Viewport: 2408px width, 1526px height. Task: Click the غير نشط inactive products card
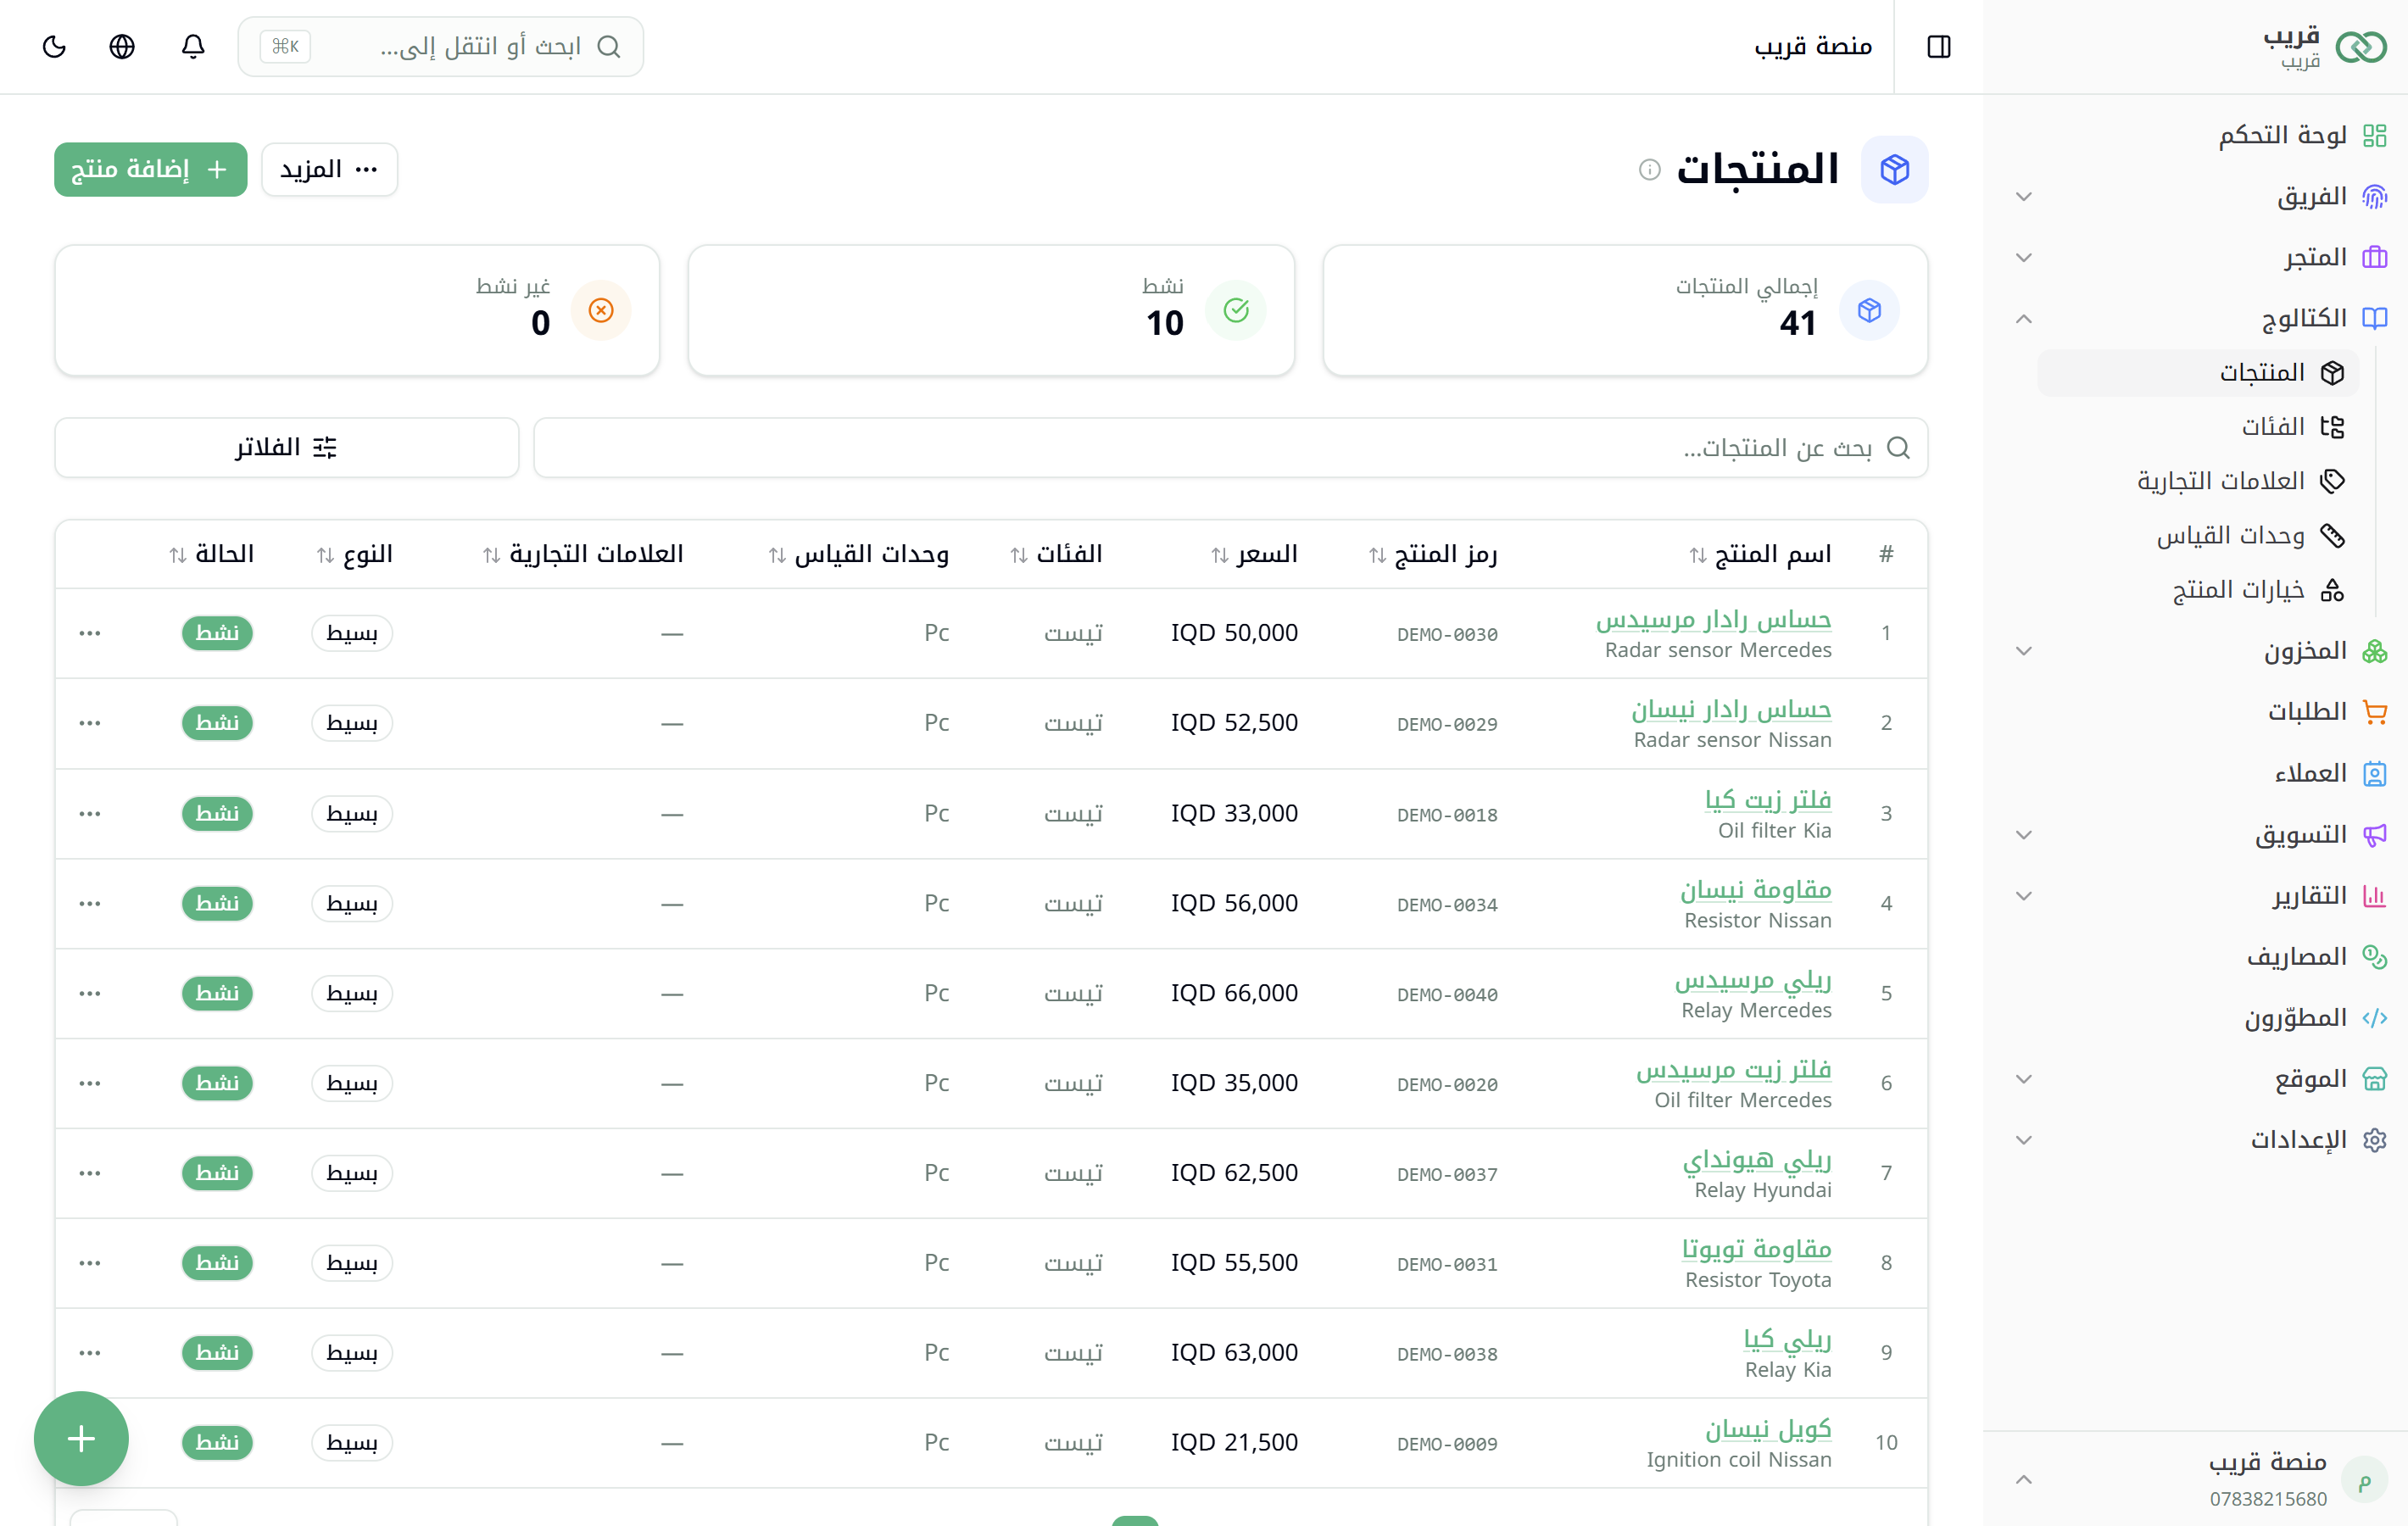[357, 310]
